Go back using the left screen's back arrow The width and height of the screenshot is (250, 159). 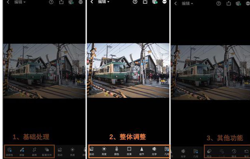pos(8,2)
